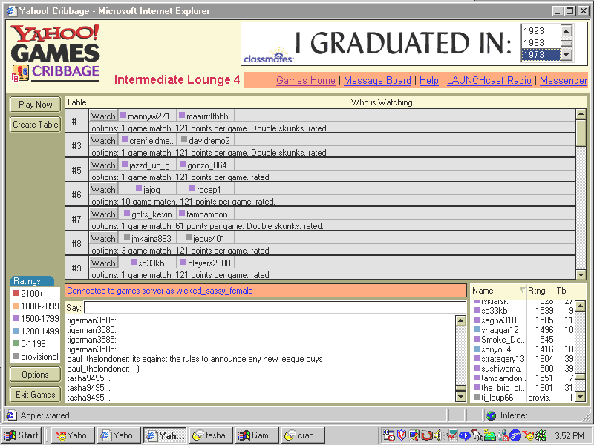
Task: Switch to the tasha... chat taskbar button
Action: (212, 435)
